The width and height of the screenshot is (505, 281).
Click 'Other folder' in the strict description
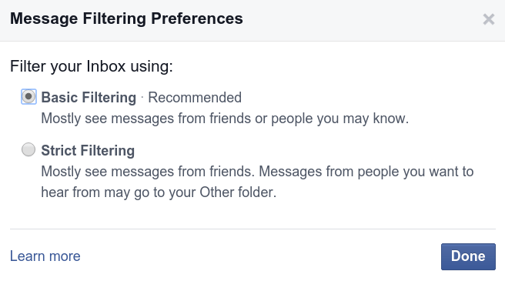(x=238, y=192)
